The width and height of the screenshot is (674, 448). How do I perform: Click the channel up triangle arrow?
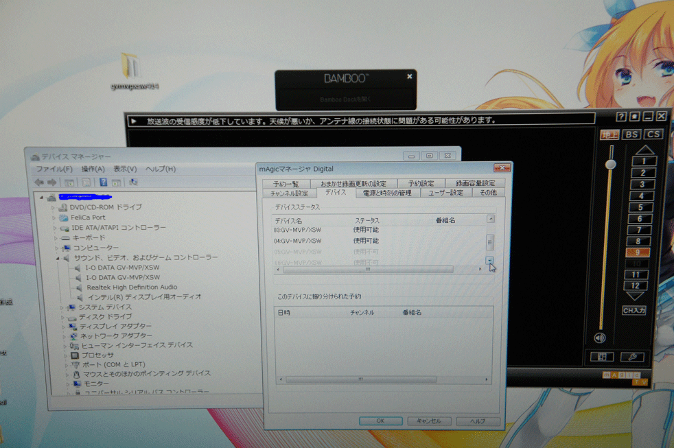pyautogui.click(x=644, y=150)
